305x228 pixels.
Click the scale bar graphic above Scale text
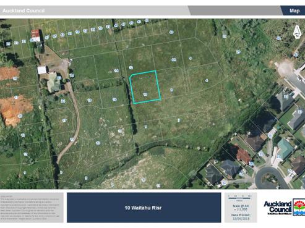(x=240, y=198)
